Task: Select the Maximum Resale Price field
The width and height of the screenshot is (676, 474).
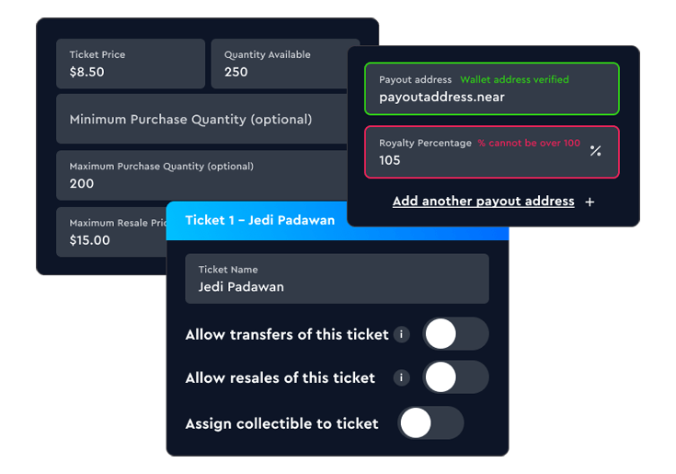Action: click(x=111, y=232)
